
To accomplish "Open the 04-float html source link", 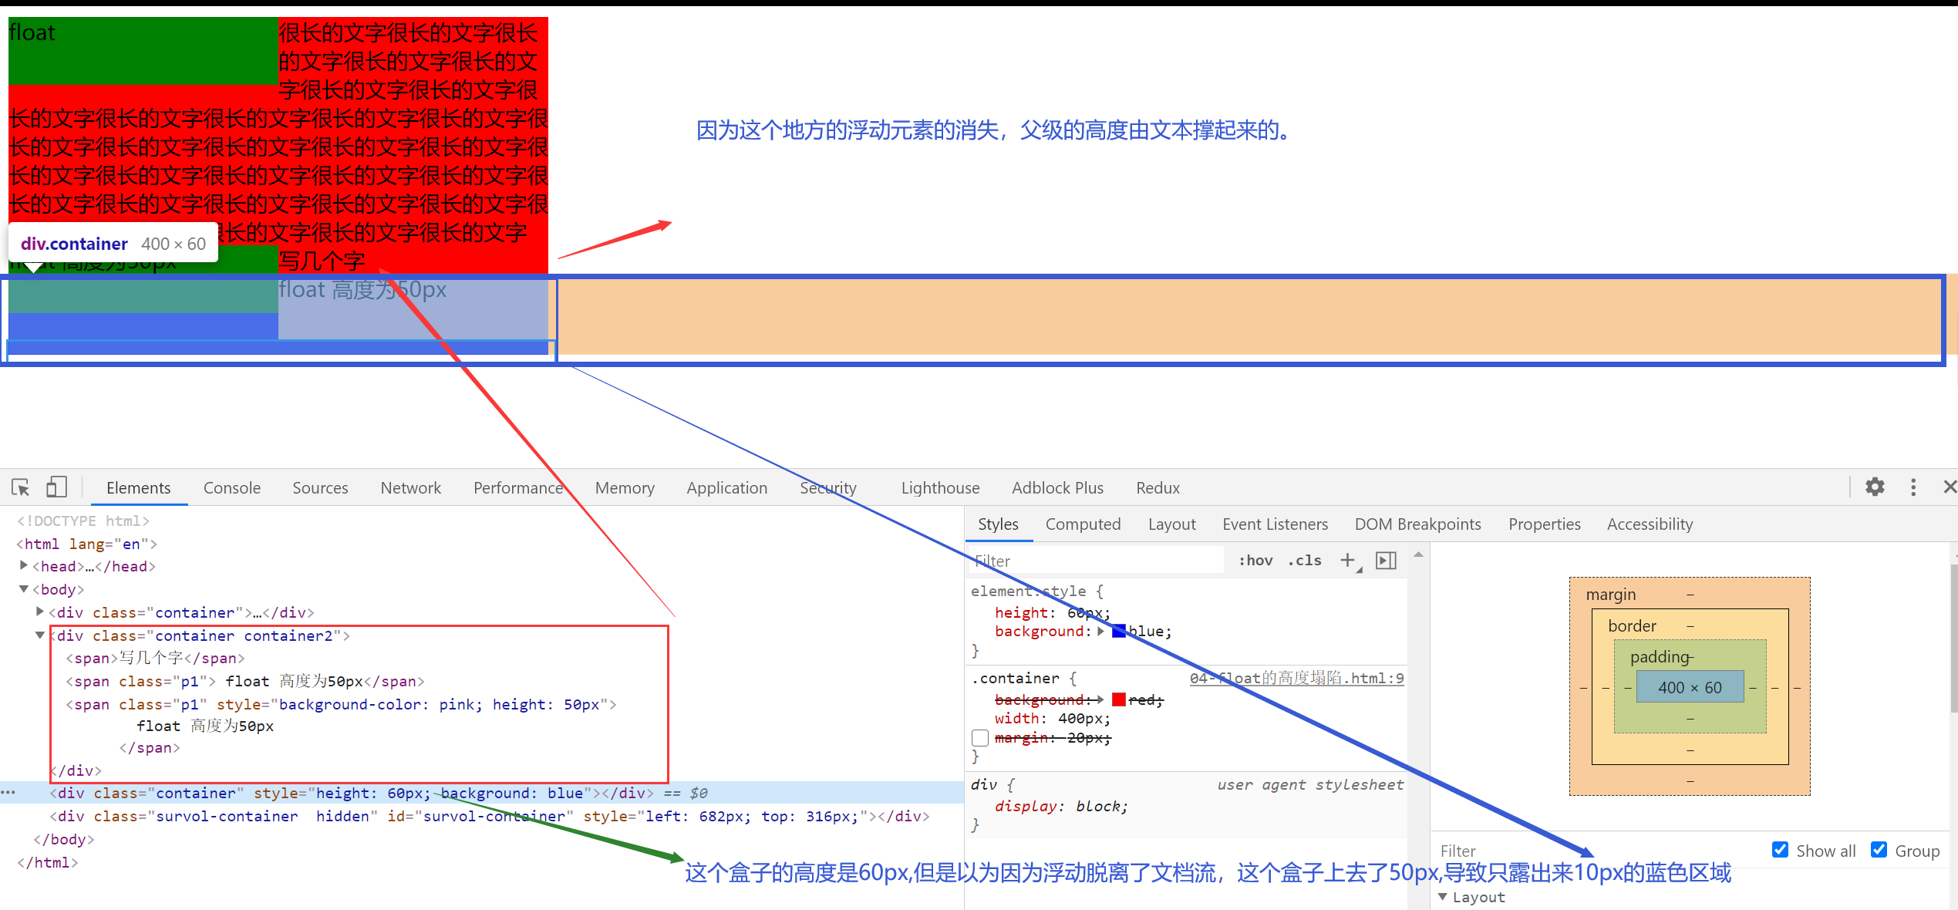I will (x=1296, y=679).
